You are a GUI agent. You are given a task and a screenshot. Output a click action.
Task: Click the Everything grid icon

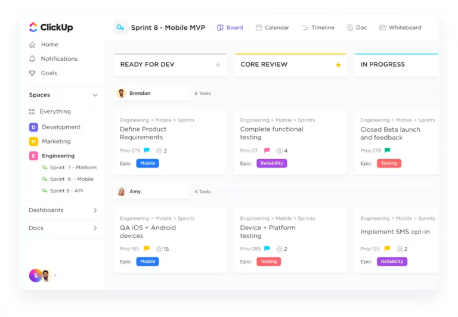point(32,111)
